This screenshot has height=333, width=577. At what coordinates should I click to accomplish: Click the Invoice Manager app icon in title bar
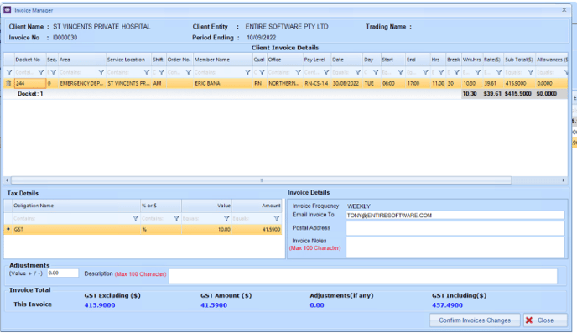tap(8, 10)
